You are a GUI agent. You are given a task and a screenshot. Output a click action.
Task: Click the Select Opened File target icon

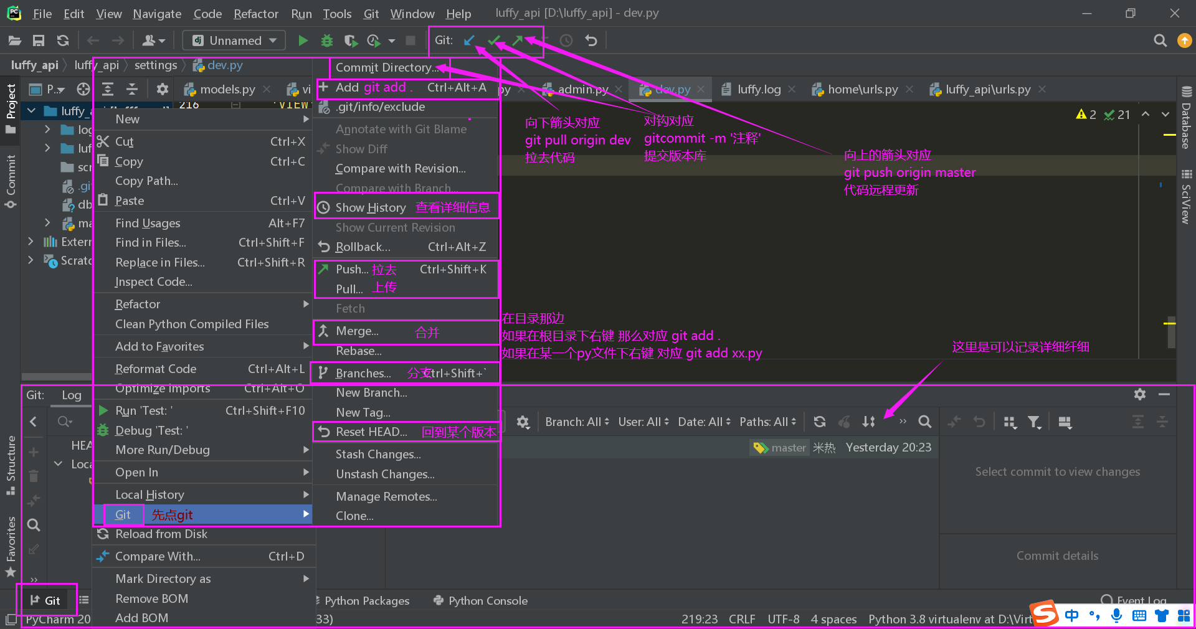pos(83,89)
